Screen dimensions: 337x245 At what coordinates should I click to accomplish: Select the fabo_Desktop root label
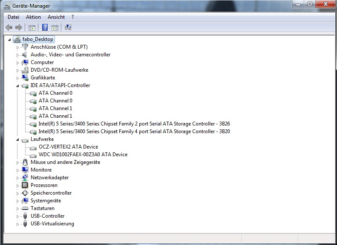coord(38,39)
